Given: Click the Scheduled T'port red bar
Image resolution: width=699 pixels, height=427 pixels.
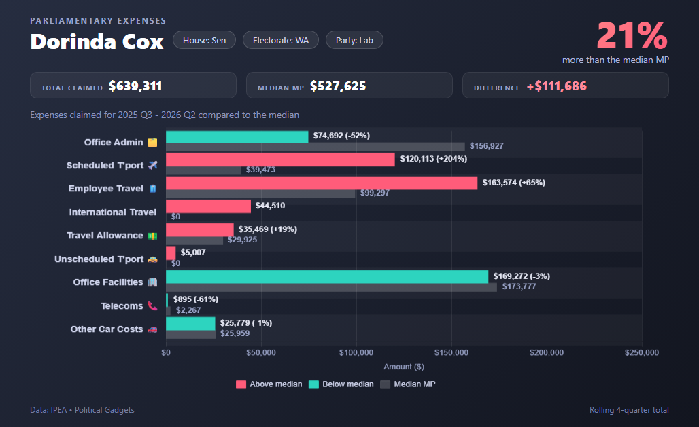Looking at the screenshot, I should click(x=280, y=160).
